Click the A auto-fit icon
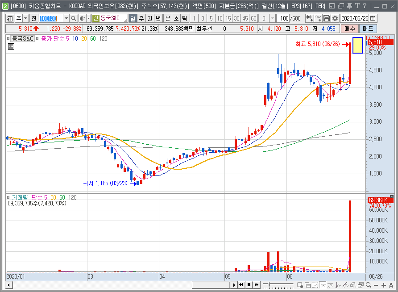The width and height of the screenshot is (398, 292). coord(391,285)
